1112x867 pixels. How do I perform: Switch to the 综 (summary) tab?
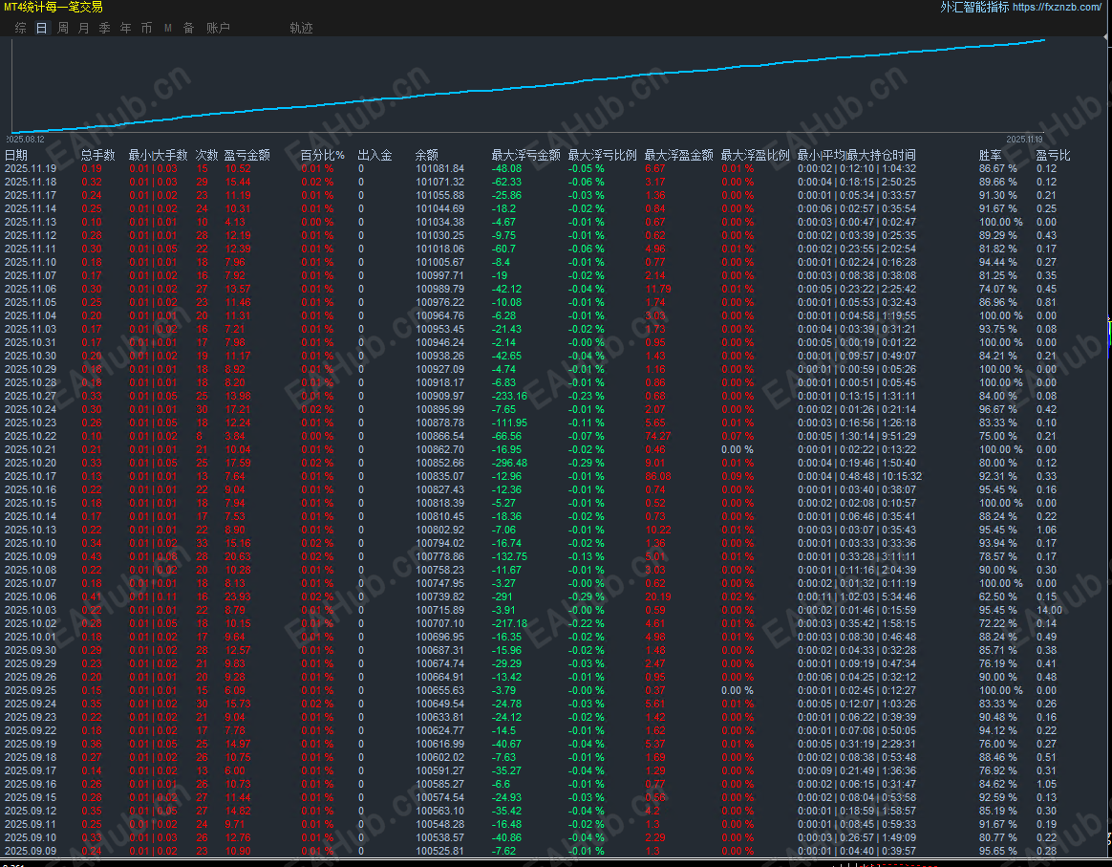point(20,29)
